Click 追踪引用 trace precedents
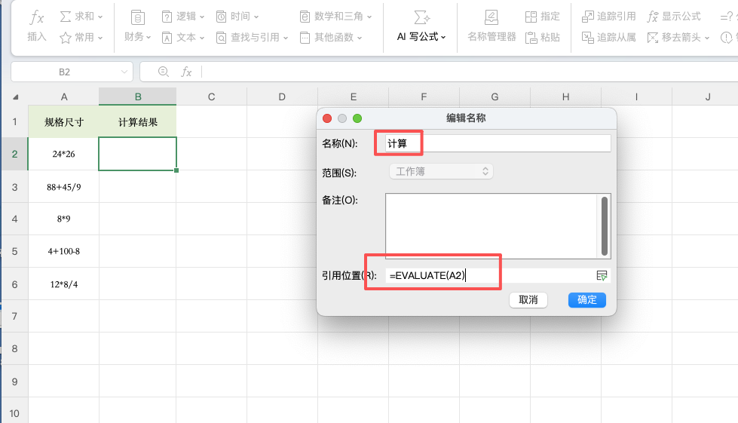 [x=608, y=17]
